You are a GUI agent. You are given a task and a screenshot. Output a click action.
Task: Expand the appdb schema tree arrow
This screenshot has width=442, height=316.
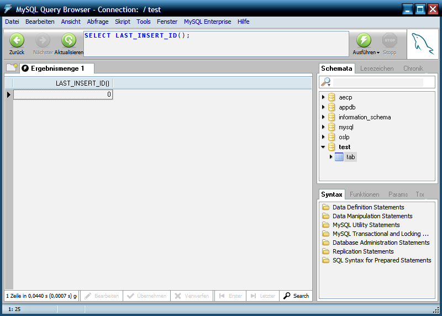[x=323, y=107]
